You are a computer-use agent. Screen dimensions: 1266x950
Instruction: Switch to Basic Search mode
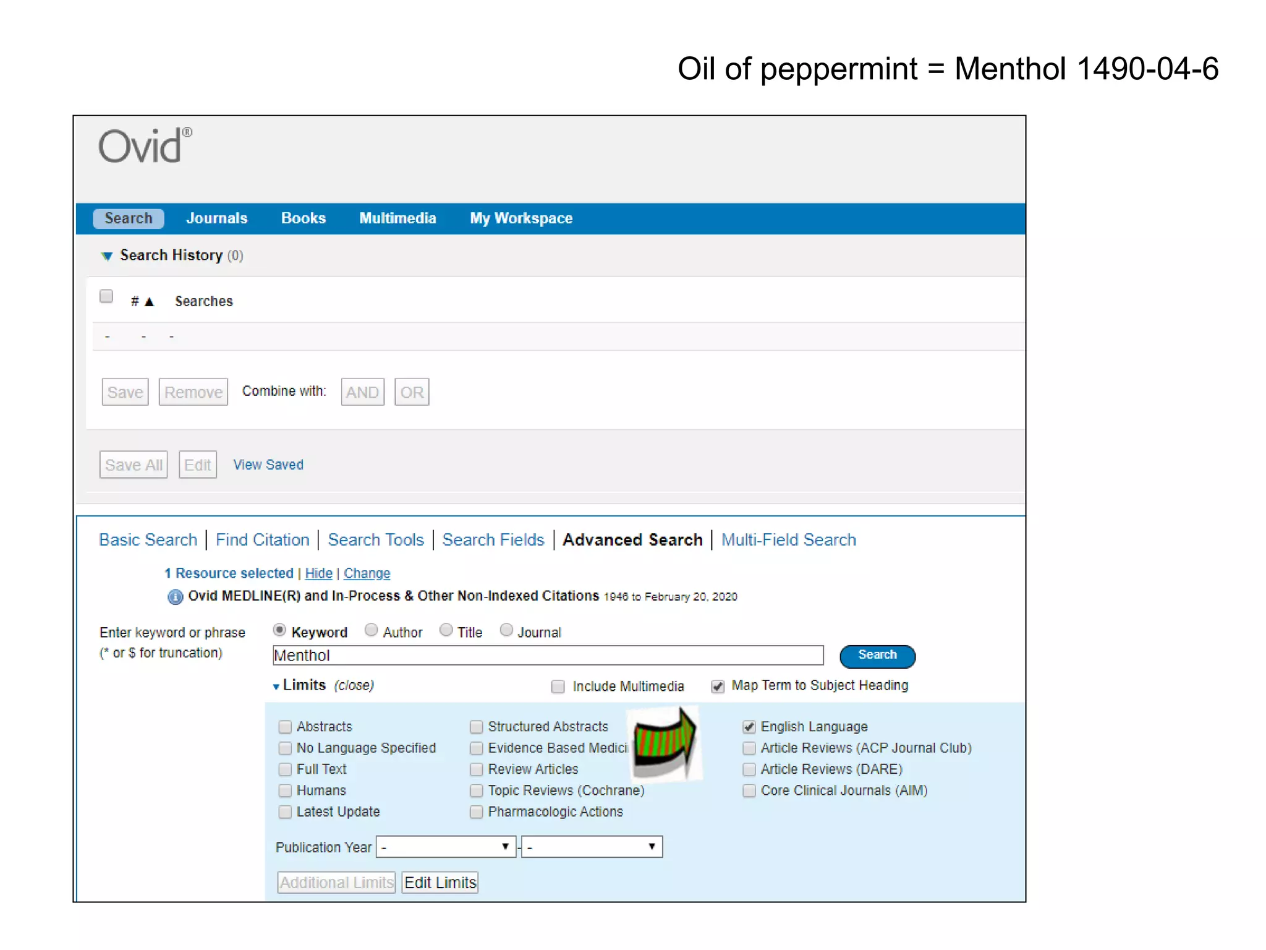pos(148,540)
